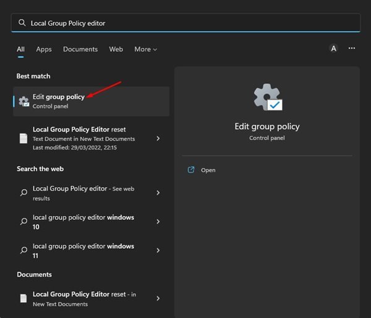Expand chevron for the Documents section result

pyautogui.click(x=158, y=298)
